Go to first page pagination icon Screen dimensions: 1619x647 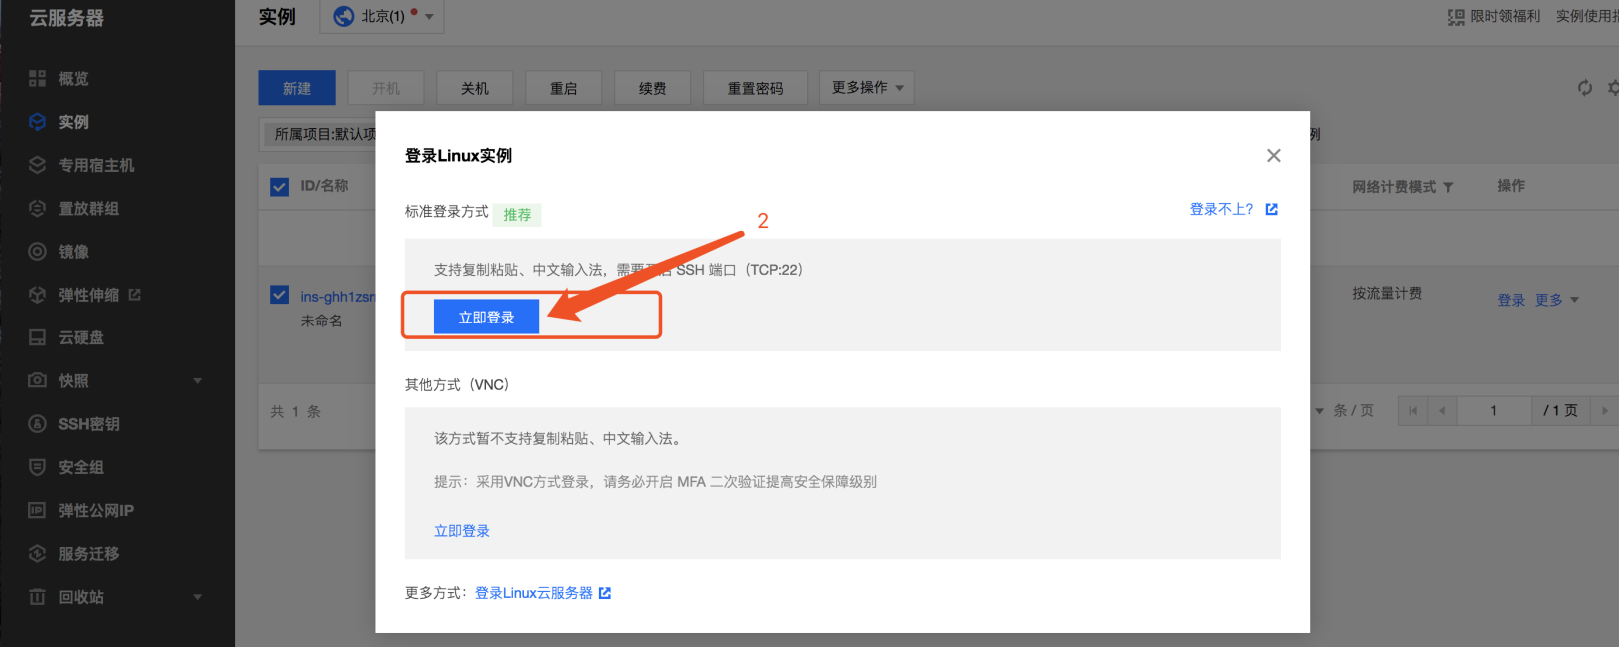pyautogui.click(x=1412, y=411)
